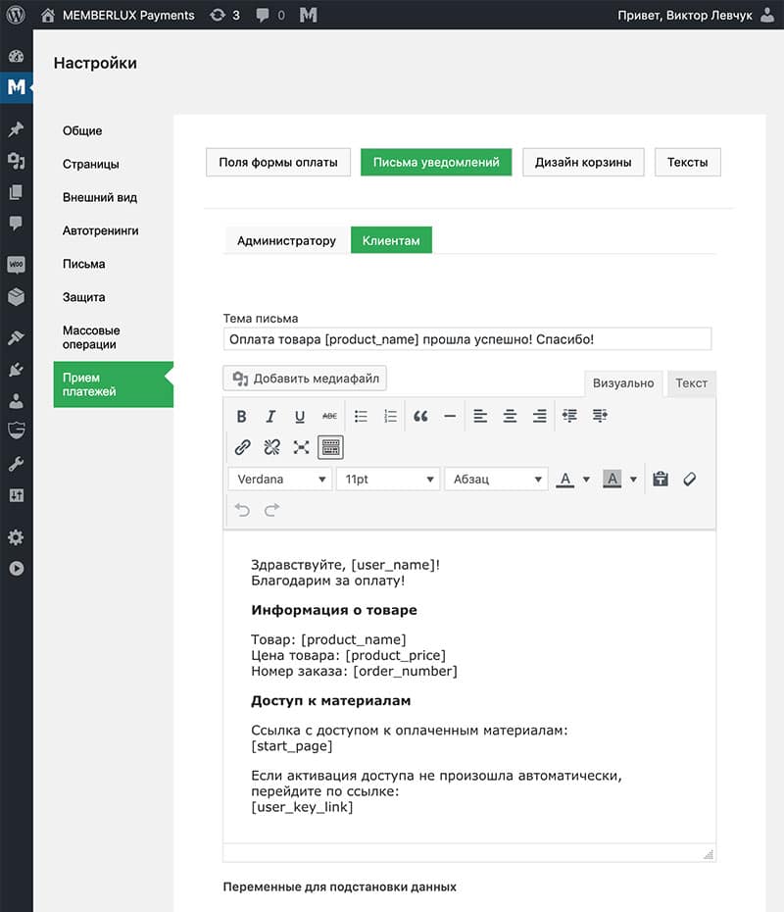Open the 11pt font size dropdown
The width and height of the screenshot is (784, 912).
387,480
